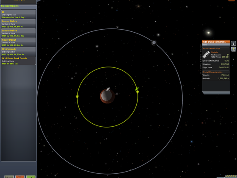Click the 'Discovered on Year 1, Day 1' text
237x178 pixels.
tap(14, 17)
